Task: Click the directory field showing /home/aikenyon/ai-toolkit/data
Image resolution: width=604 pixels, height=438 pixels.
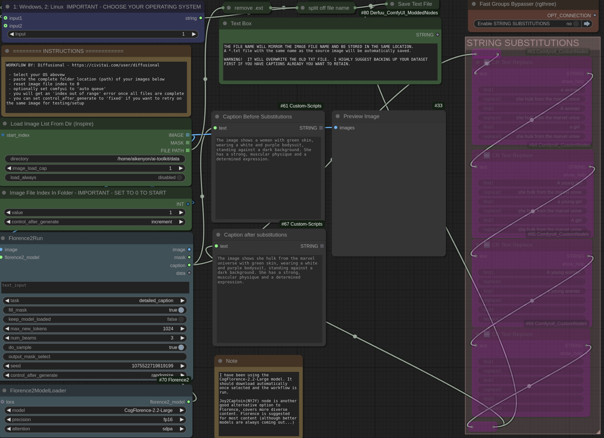Action: click(x=149, y=159)
